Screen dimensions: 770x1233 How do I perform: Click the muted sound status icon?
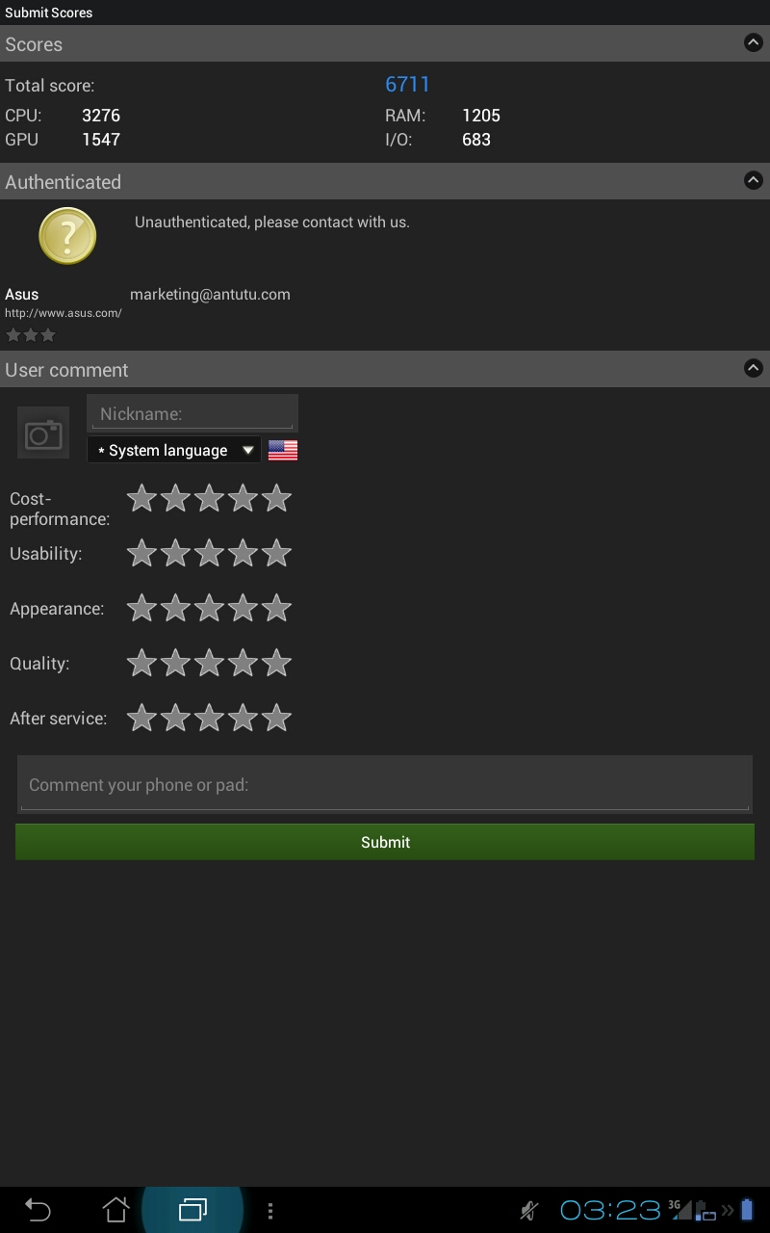tap(528, 1211)
